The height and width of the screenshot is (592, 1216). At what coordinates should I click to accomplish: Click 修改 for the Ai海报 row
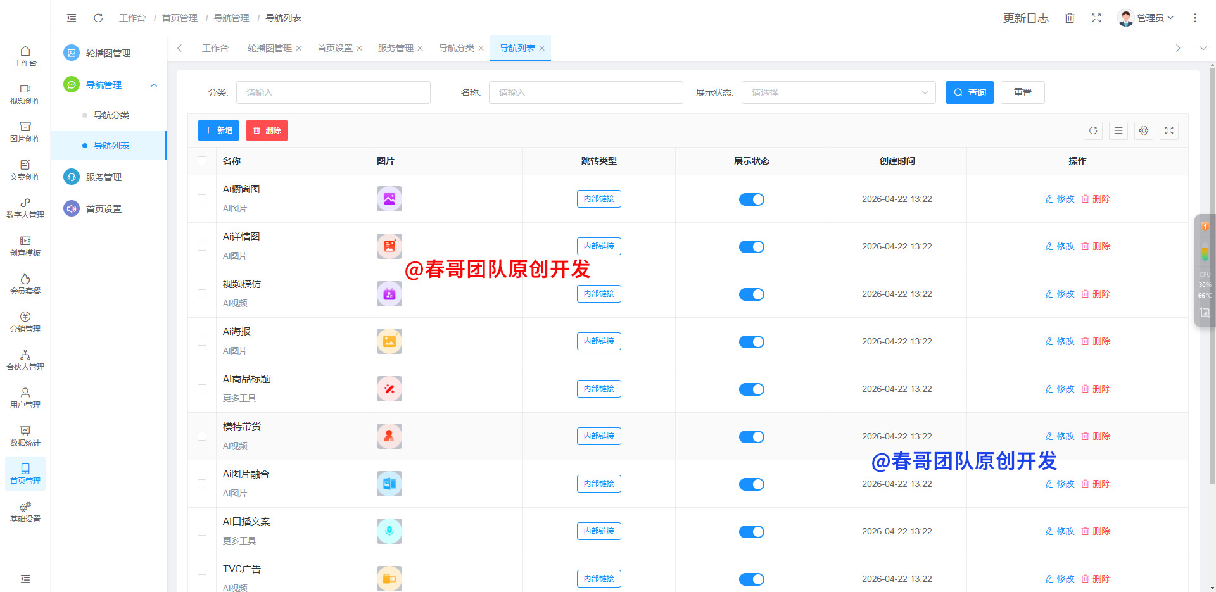pos(1060,341)
